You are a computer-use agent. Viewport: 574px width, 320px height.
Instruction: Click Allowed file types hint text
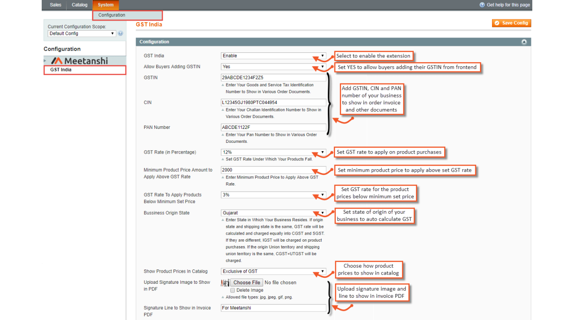pos(259,297)
